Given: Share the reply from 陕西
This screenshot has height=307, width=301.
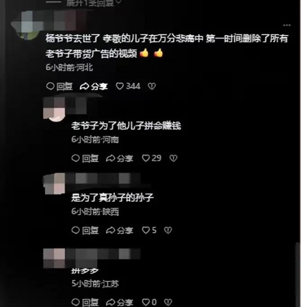Looking at the screenshot, I should (119, 230).
